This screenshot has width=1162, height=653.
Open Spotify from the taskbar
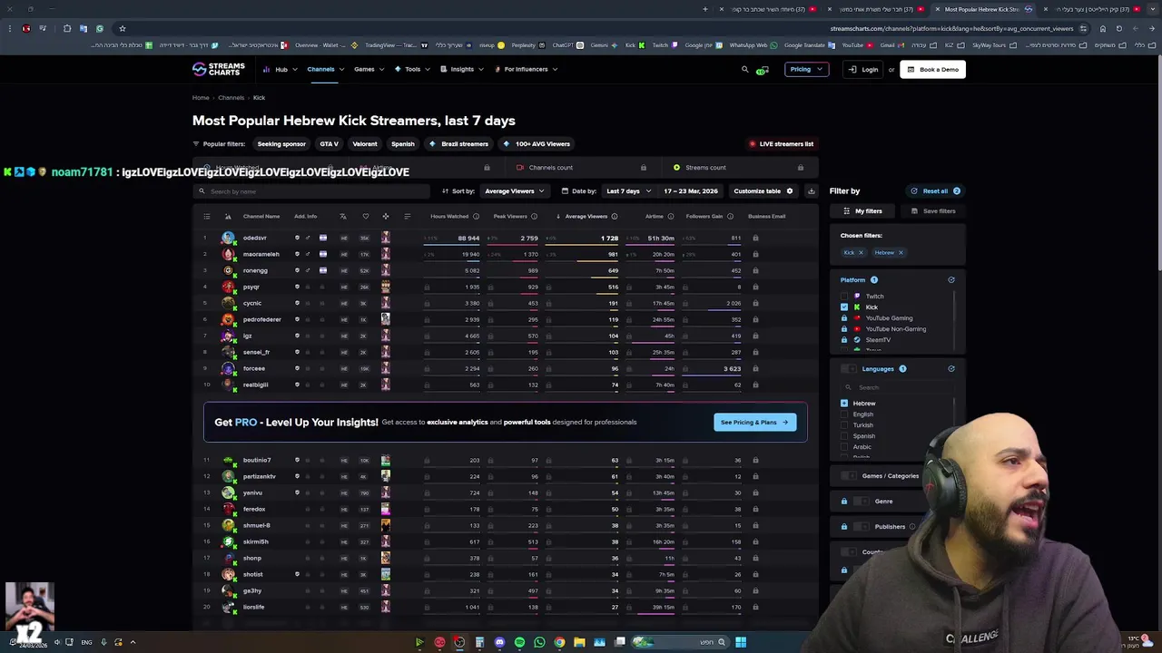coord(519,642)
